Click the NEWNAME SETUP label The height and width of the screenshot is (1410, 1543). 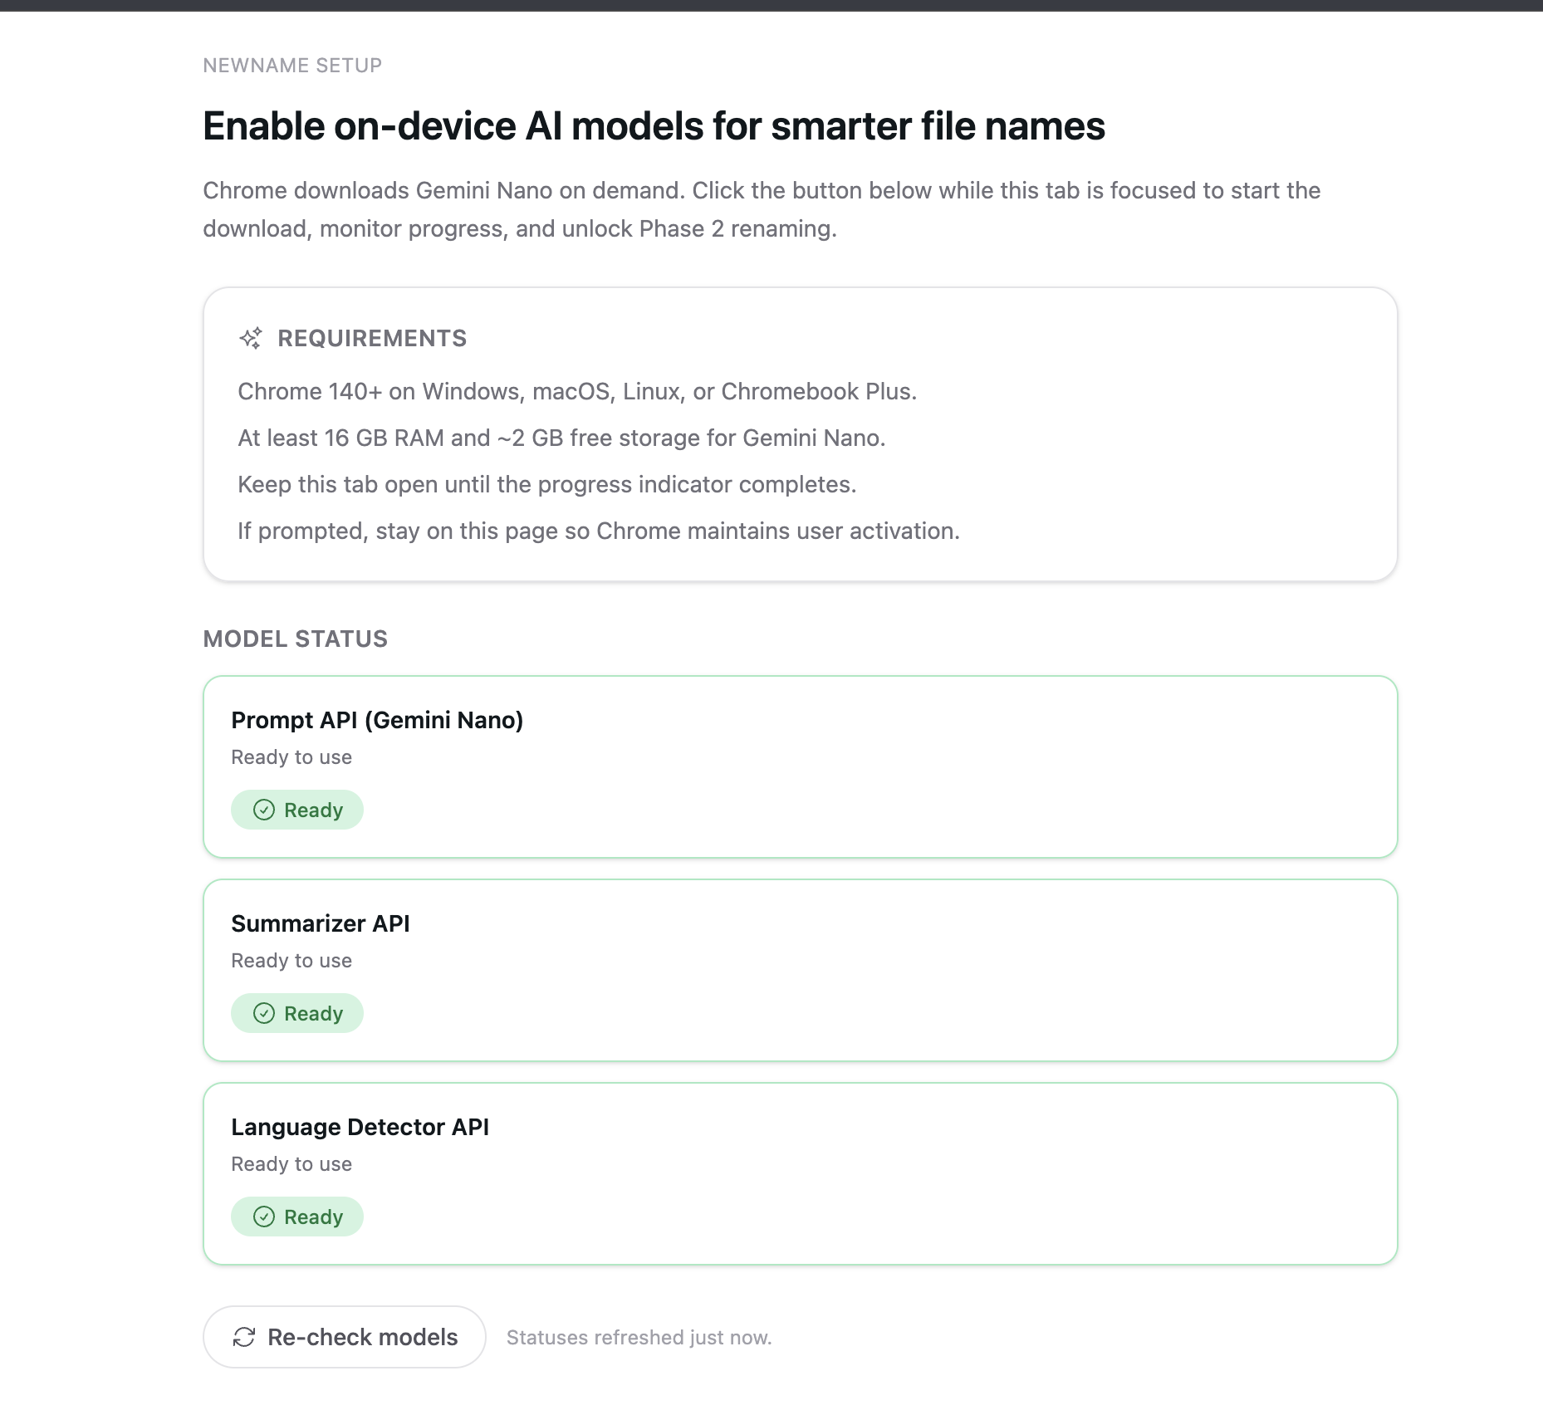292,66
